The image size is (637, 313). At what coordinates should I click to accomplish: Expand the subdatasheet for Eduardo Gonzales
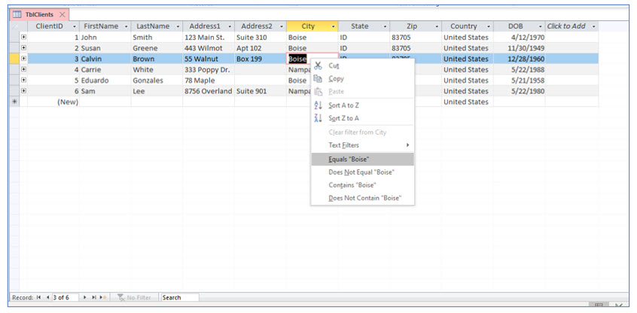coord(23,81)
